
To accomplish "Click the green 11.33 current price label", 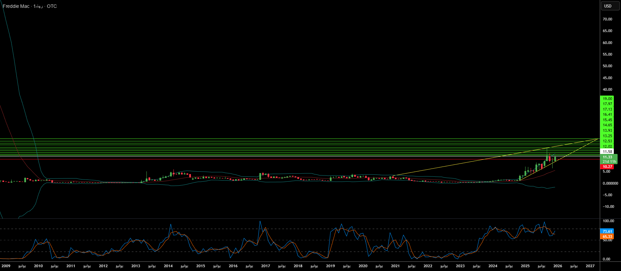I will pos(607,157).
